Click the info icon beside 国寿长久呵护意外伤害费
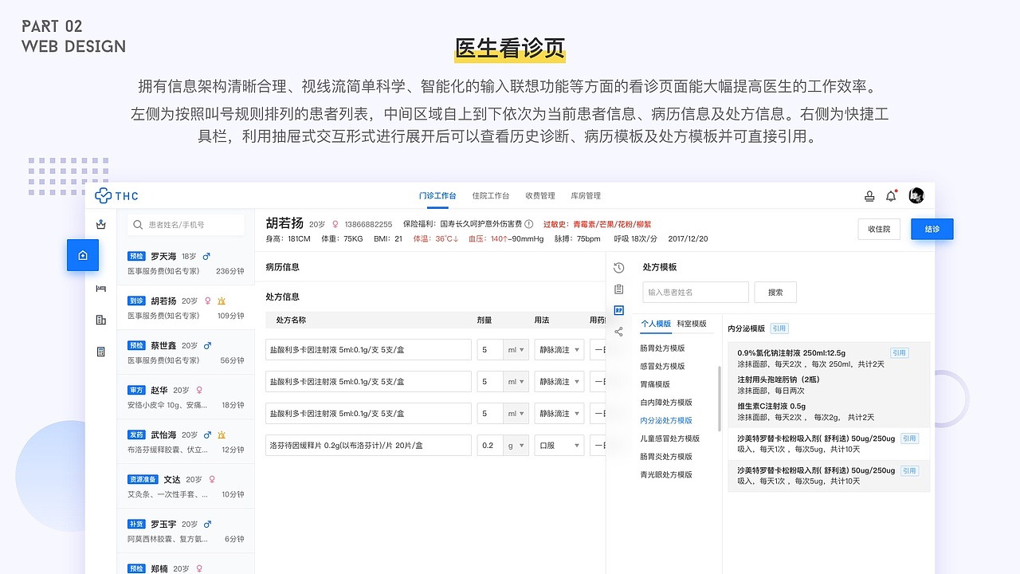The image size is (1020, 574). coord(528,224)
